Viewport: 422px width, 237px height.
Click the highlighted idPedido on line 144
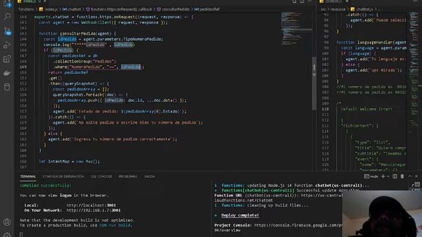click(x=67, y=39)
